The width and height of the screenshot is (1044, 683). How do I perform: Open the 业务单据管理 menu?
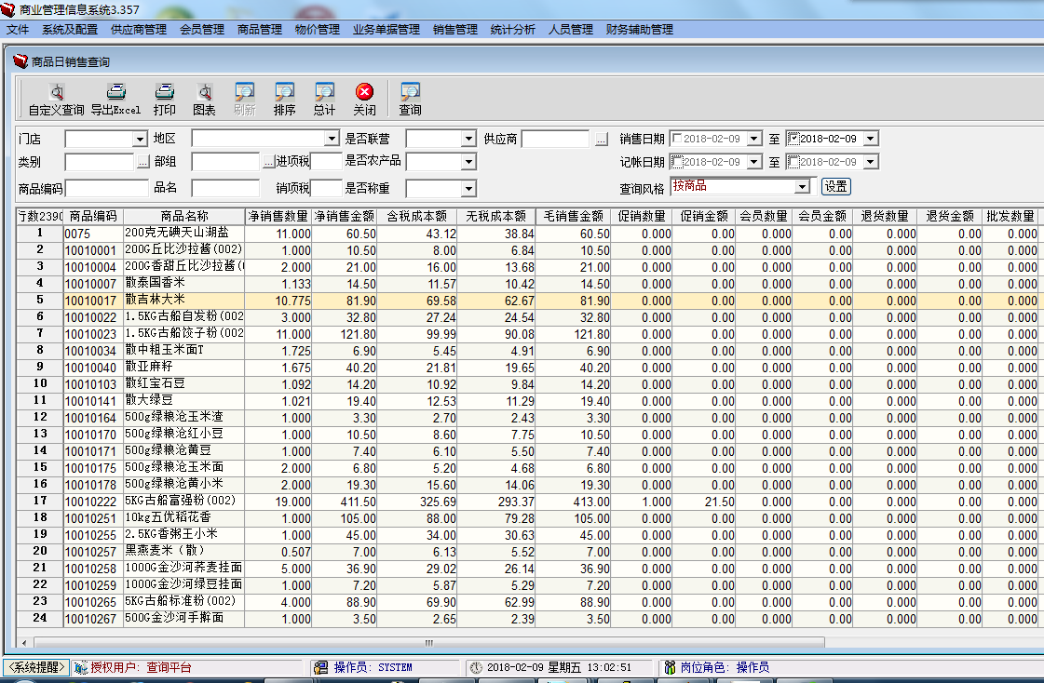[386, 29]
